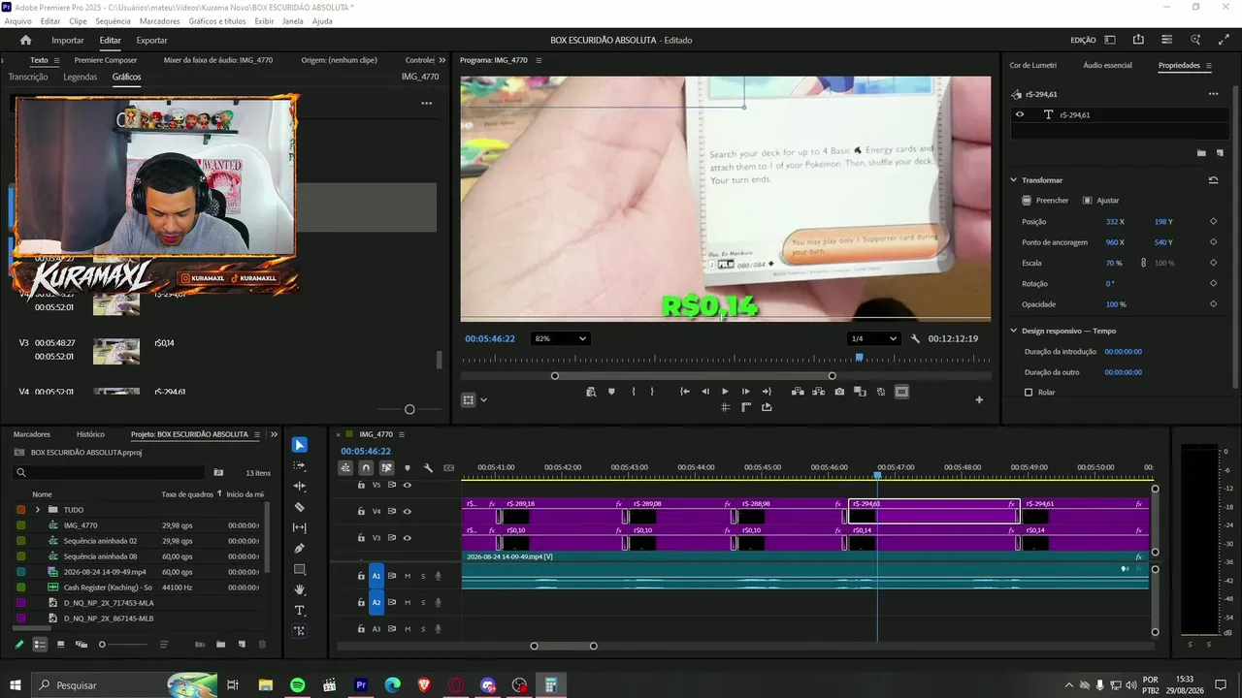
Task: Hide the R$-294,61 text layer
Action: pos(1020,114)
